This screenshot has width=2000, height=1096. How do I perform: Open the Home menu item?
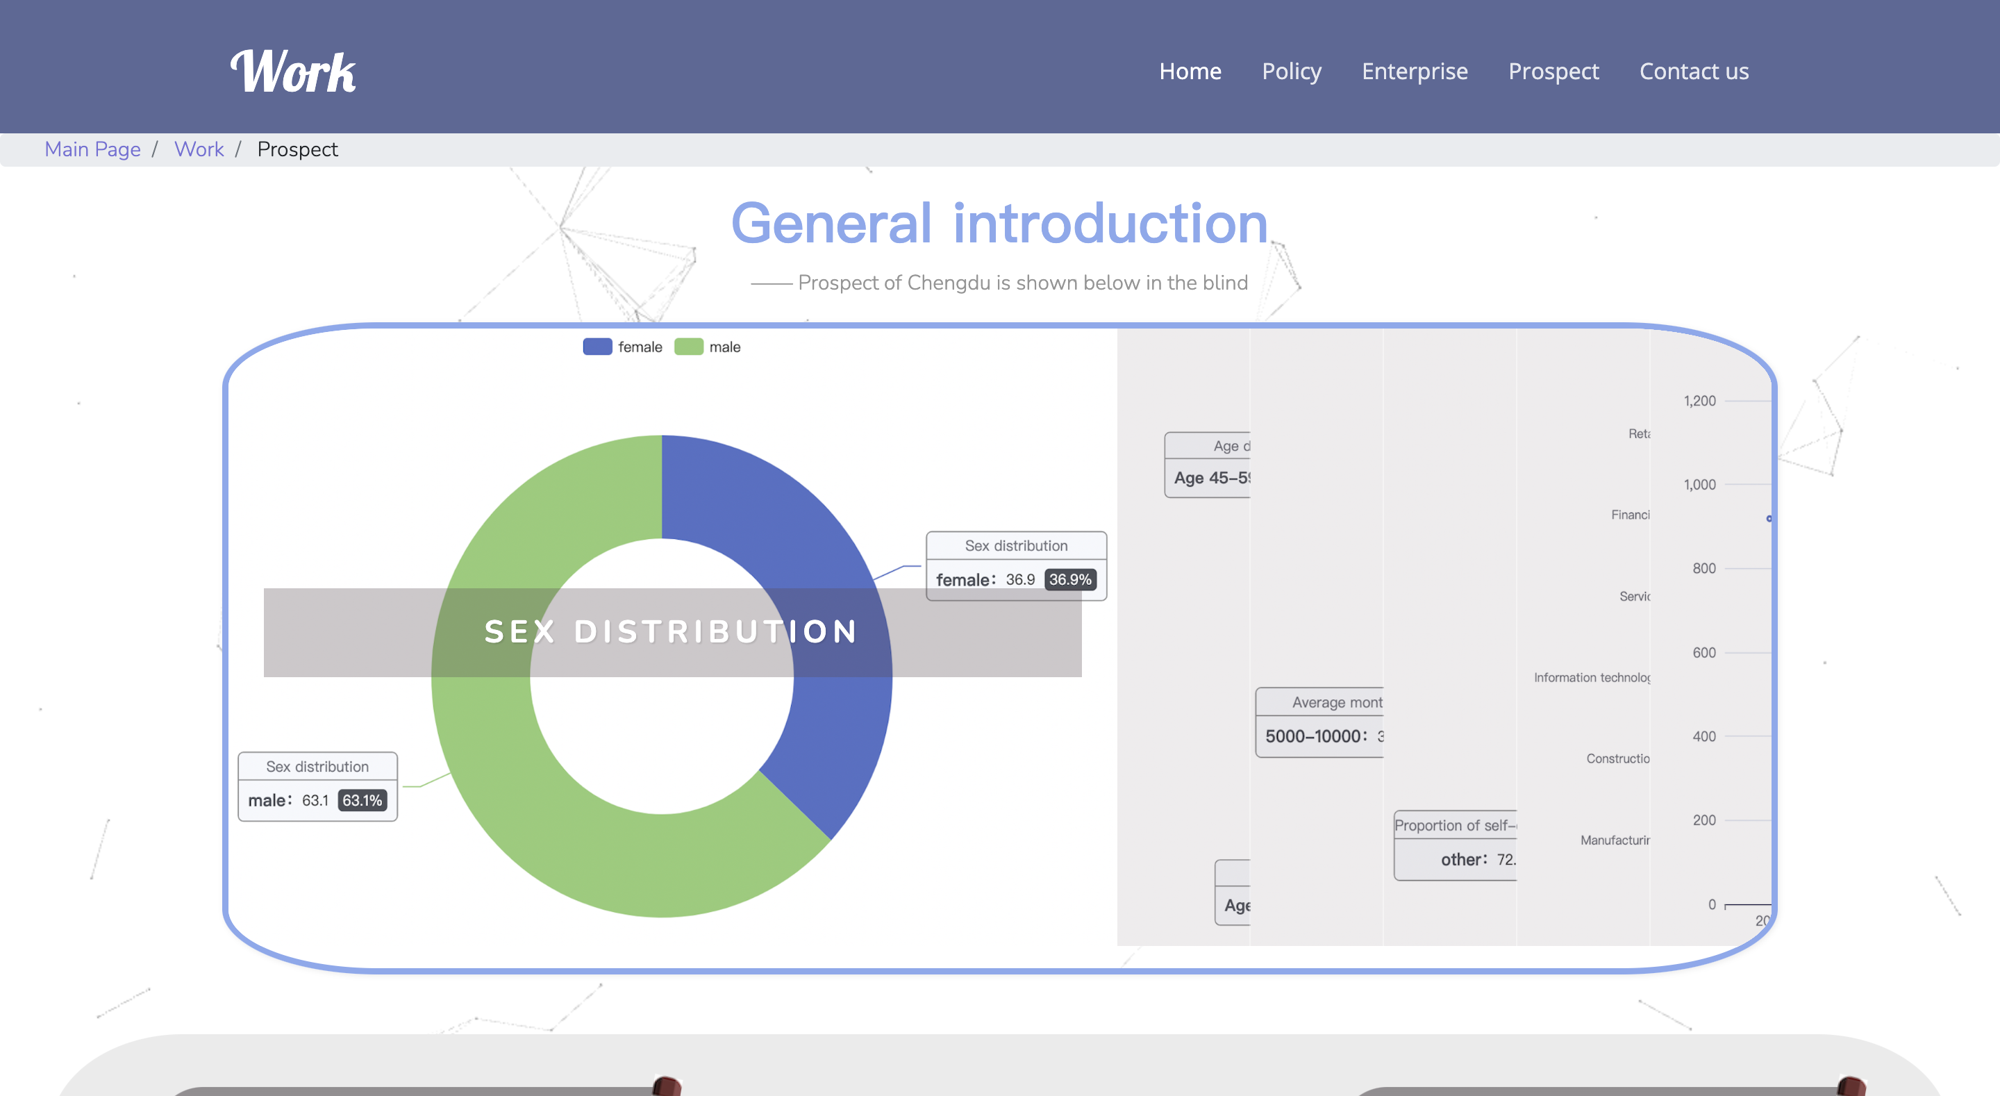[x=1190, y=71]
